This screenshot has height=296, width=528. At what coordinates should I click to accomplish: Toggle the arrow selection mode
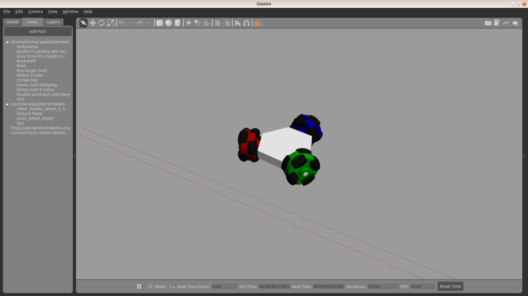(84, 23)
